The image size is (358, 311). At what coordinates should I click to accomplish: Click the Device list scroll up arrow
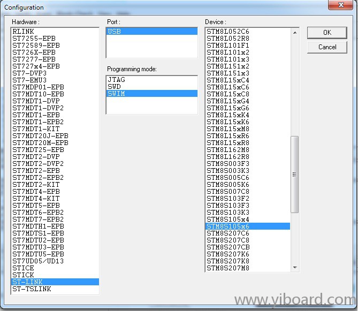pyautogui.click(x=295, y=33)
